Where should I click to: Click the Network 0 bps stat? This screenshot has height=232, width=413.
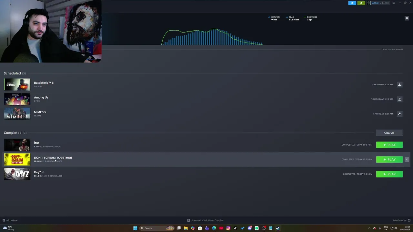point(274,18)
